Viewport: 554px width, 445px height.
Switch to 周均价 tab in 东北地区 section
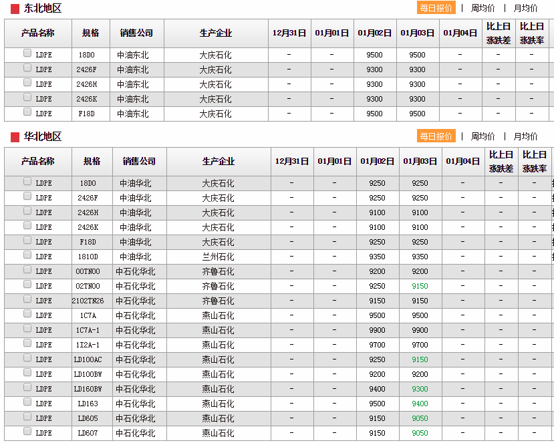pyautogui.click(x=482, y=8)
